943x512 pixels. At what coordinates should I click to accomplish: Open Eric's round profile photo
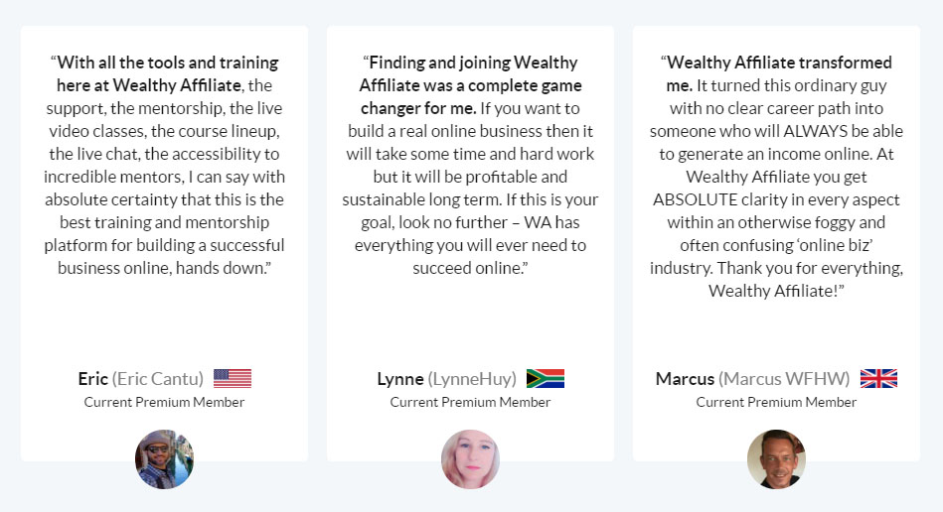tap(164, 459)
